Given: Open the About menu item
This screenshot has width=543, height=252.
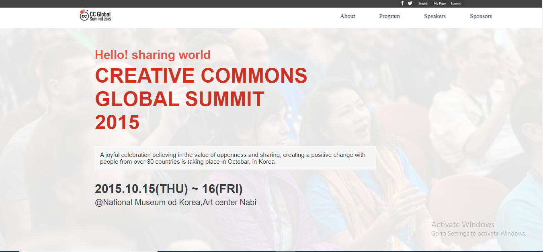Looking at the screenshot, I should [347, 16].
